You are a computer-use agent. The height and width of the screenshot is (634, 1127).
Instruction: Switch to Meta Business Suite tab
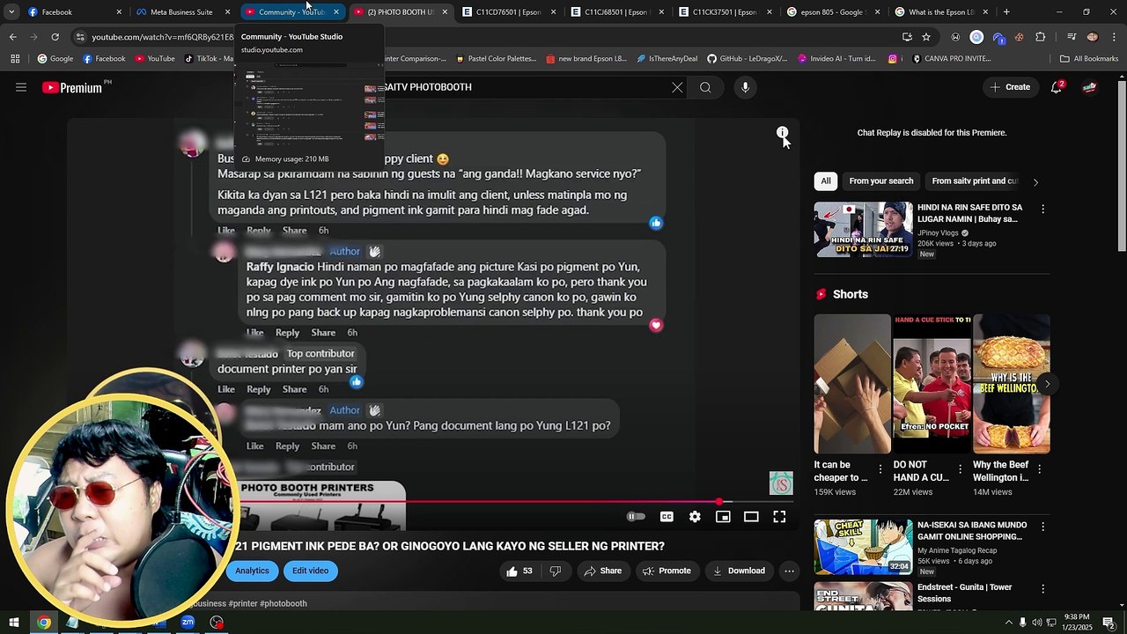point(180,12)
